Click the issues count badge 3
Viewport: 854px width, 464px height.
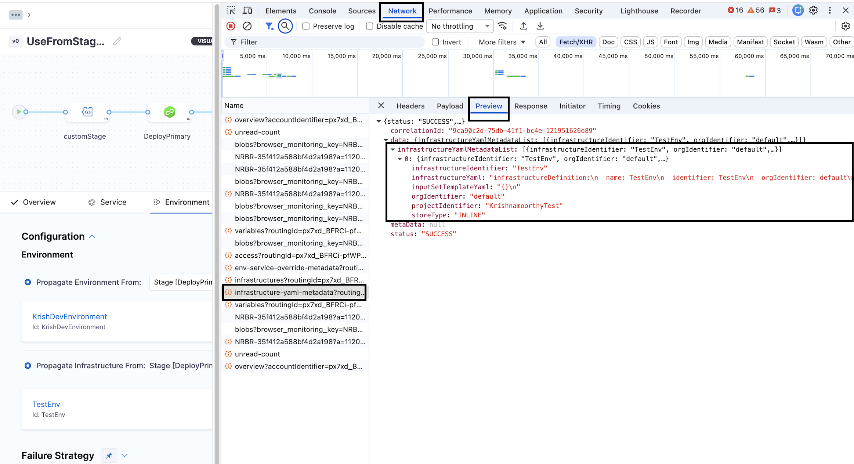[775, 10]
